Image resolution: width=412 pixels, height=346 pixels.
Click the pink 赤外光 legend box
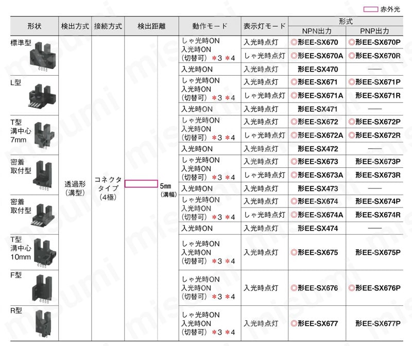[371, 9]
